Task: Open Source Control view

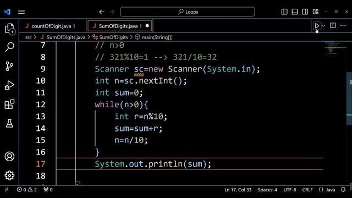Action: [x=9, y=66]
